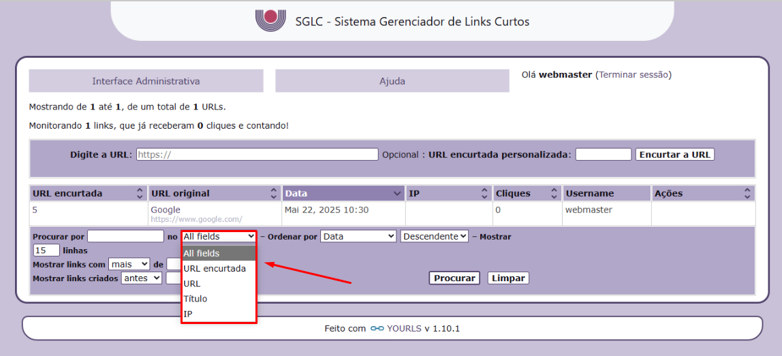782x356 pixels.
Task: Choose IP option in dropdown list
Action: point(219,314)
